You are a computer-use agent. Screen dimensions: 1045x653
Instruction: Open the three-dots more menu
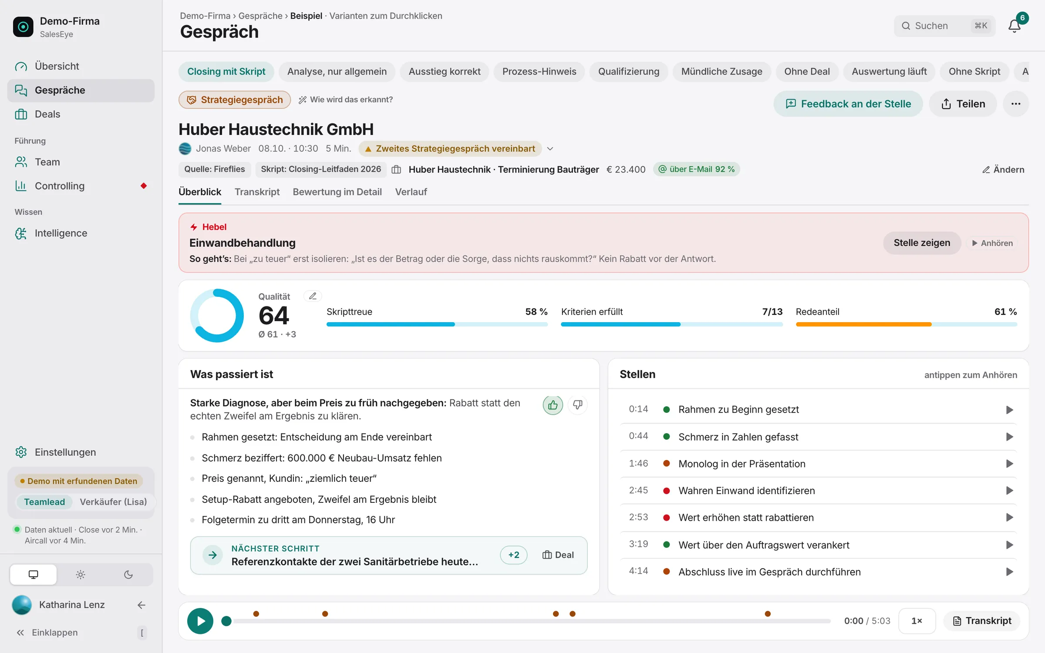[x=1016, y=104]
